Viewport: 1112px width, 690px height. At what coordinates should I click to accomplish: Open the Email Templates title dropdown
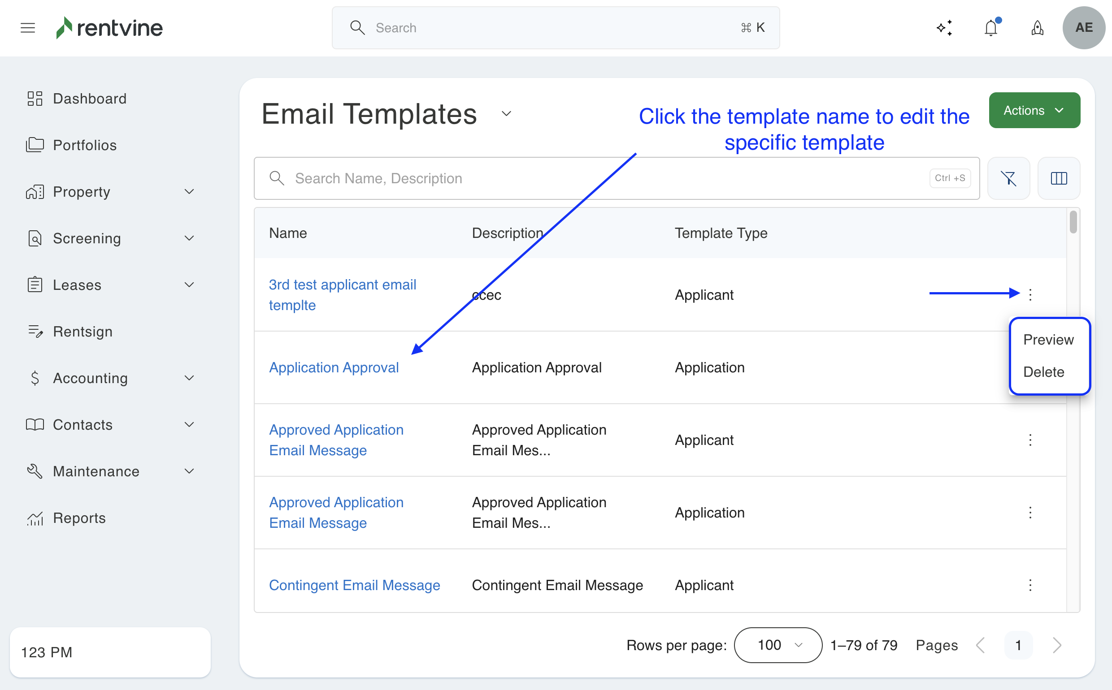[x=506, y=114]
